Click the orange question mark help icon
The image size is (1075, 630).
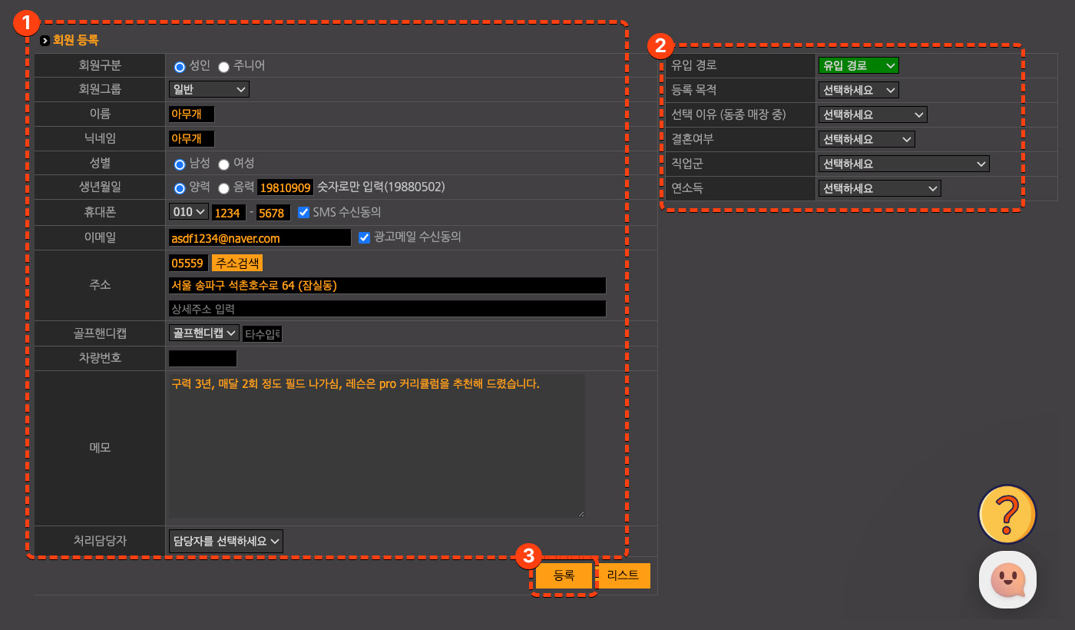[x=1007, y=514]
